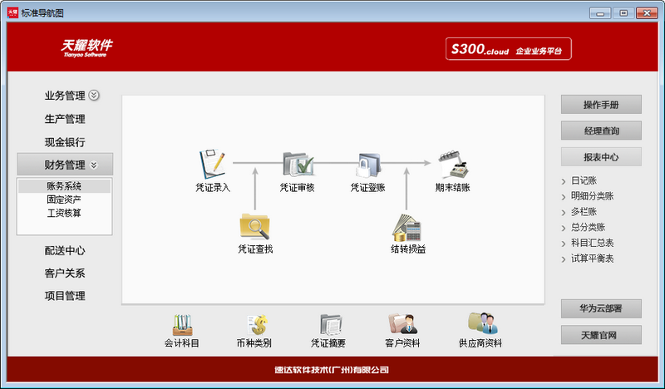
Task: Click the 华为云部署 button
Action: click(601, 308)
